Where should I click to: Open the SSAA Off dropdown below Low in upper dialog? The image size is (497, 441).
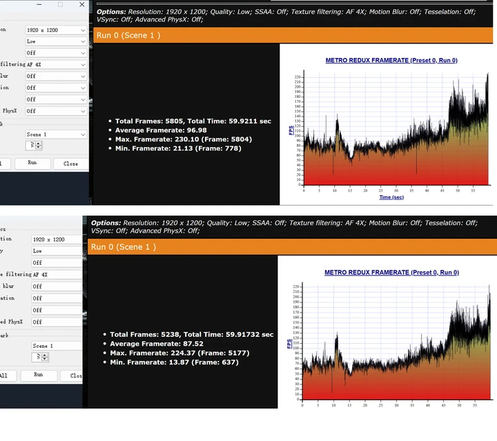point(56,53)
